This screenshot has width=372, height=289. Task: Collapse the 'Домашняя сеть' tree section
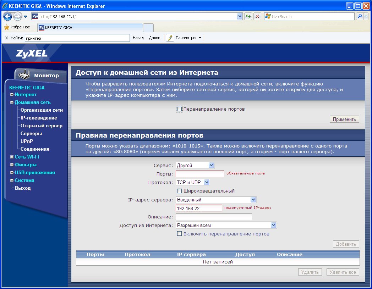(x=12, y=102)
